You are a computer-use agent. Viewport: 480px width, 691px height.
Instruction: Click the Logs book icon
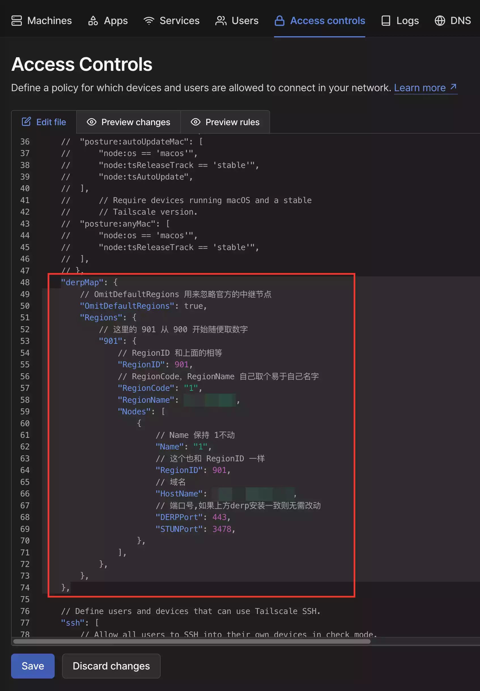[386, 21]
